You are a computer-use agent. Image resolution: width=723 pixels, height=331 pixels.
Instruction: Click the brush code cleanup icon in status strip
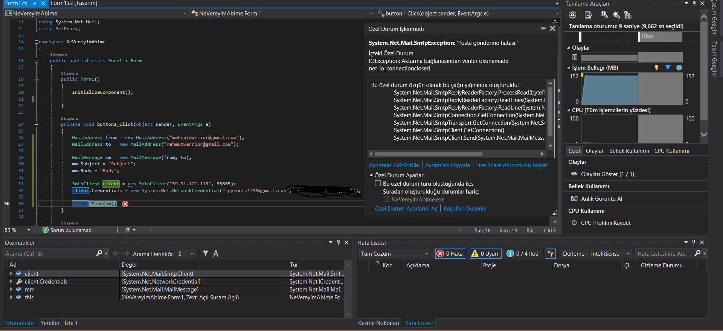tap(128, 230)
